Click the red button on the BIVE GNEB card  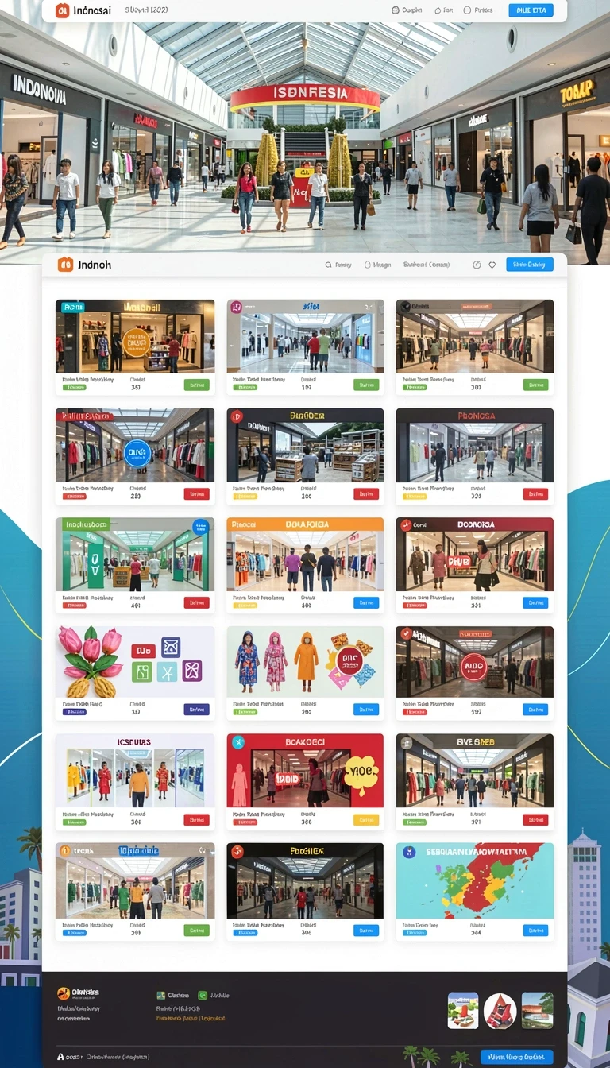tap(536, 820)
